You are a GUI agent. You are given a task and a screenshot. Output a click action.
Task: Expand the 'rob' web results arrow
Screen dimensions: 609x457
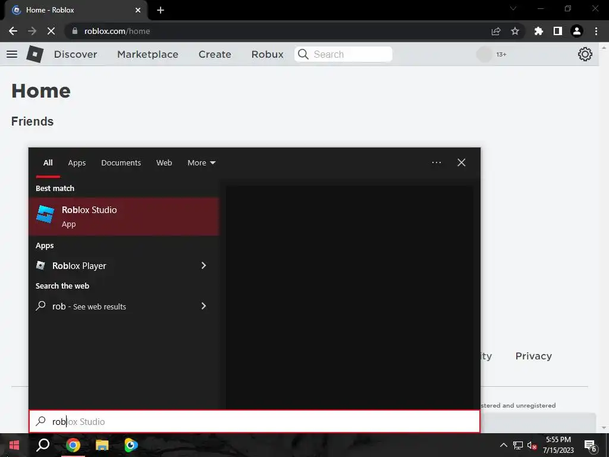[203, 306]
